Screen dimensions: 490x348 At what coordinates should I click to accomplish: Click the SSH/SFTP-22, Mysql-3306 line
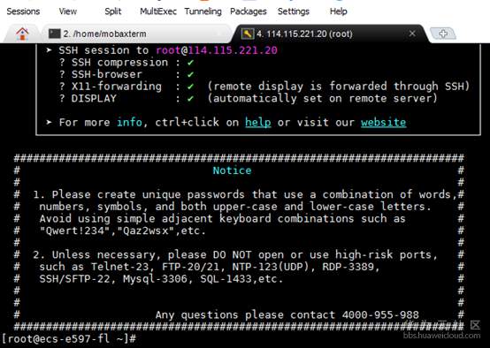click(x=161, y=279)
